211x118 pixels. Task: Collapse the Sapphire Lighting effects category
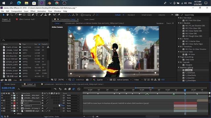[179, 68]
